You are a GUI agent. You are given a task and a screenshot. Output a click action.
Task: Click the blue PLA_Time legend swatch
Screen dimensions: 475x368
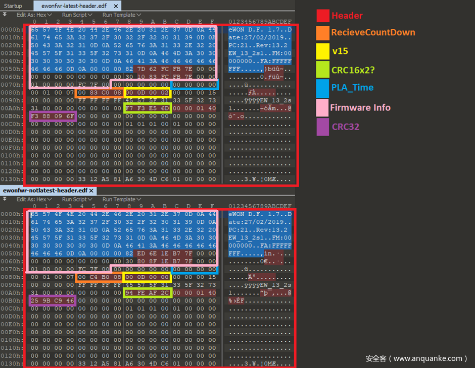click(323, 88)
